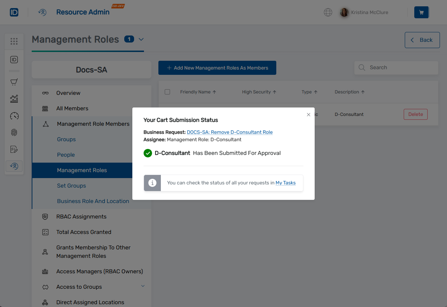Open the shopping cart from the sidebar
This screenshot has height=307, width=447.
point(14,82)
